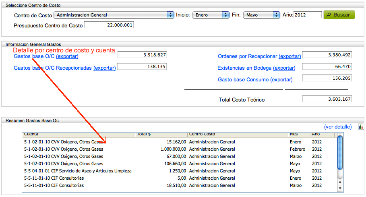
Task: Select the CIF Consultorías row with 18.510,00
Action: (x=180, y=185)
